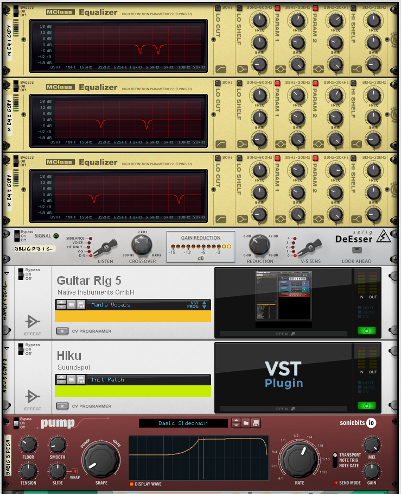Collapse the Guitar Rig 5 device fold arrow
Image resolution: width=401 pixels, height=494 pixels.
click(7, 273)
